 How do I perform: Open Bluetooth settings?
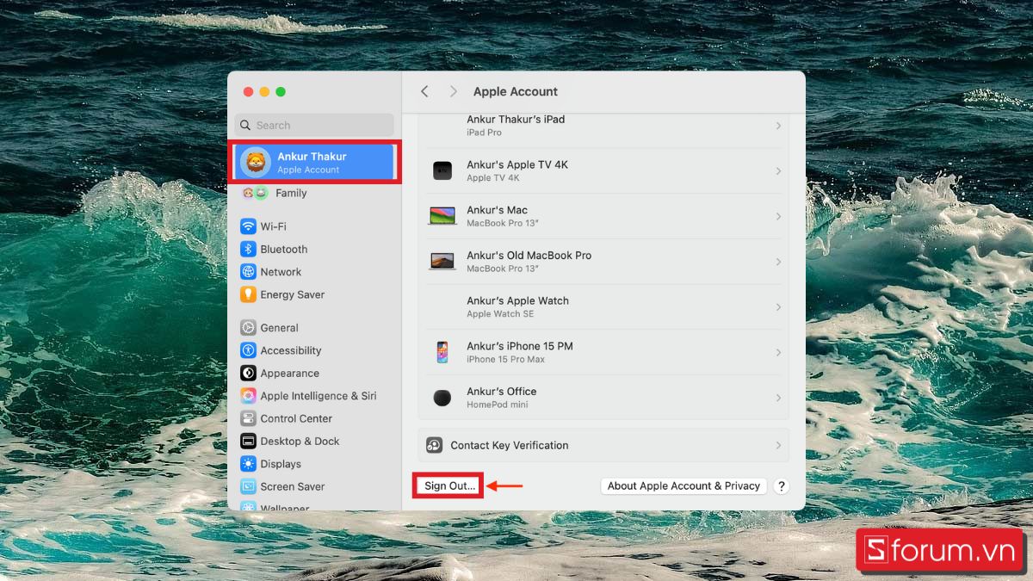281,249
